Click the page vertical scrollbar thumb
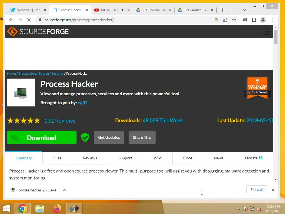The image size is (285, 214). pos(276,37)
